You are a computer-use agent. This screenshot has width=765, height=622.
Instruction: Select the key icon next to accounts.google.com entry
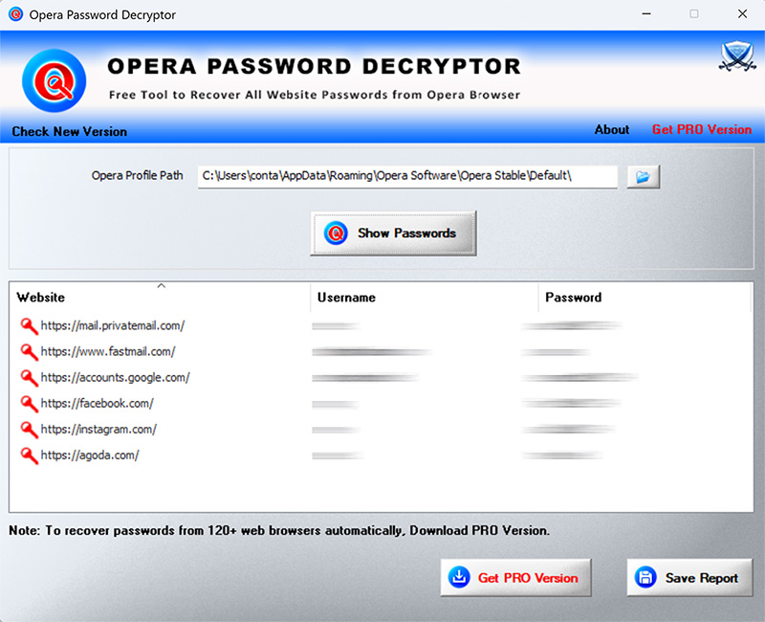pos(29,377)
